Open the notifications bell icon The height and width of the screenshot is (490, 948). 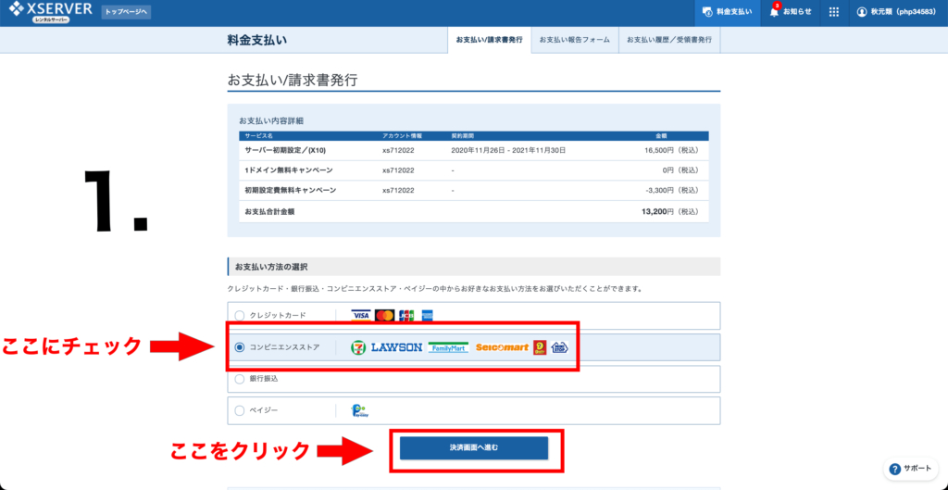[790, 12]
